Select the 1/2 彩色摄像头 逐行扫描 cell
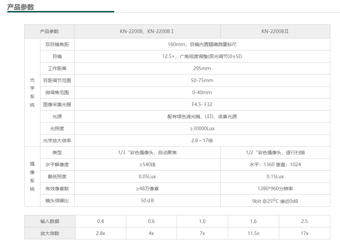Screen dimensions: 340x250 (275, 153)
